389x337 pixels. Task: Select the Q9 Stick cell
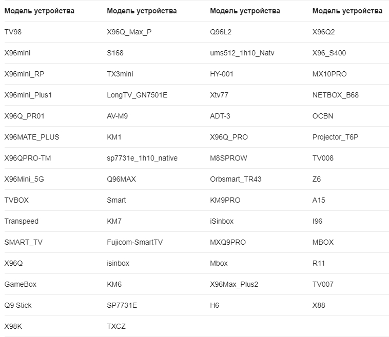(x=18, y=305)
